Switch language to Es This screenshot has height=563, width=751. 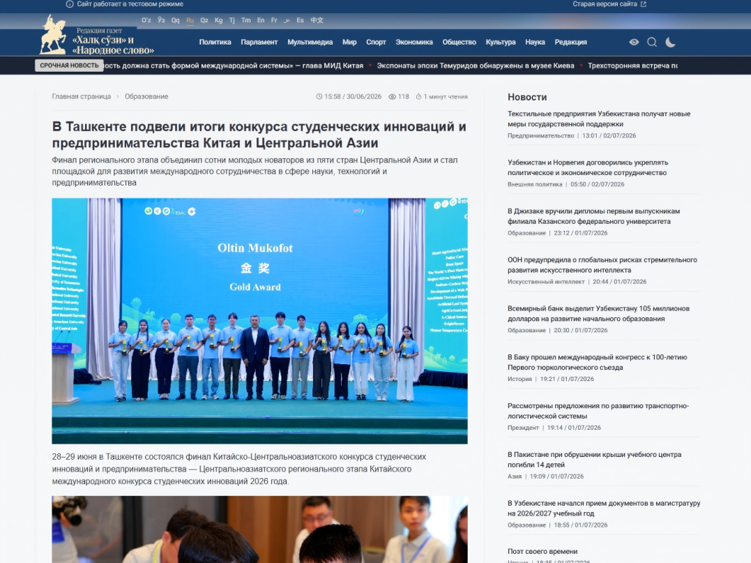point(301,20)
